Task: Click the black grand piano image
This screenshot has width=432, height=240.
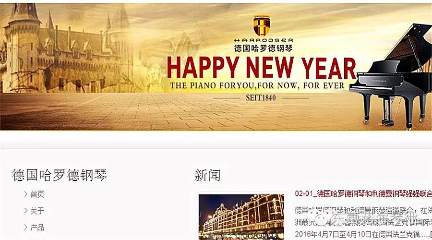Action: coord(391,77)
